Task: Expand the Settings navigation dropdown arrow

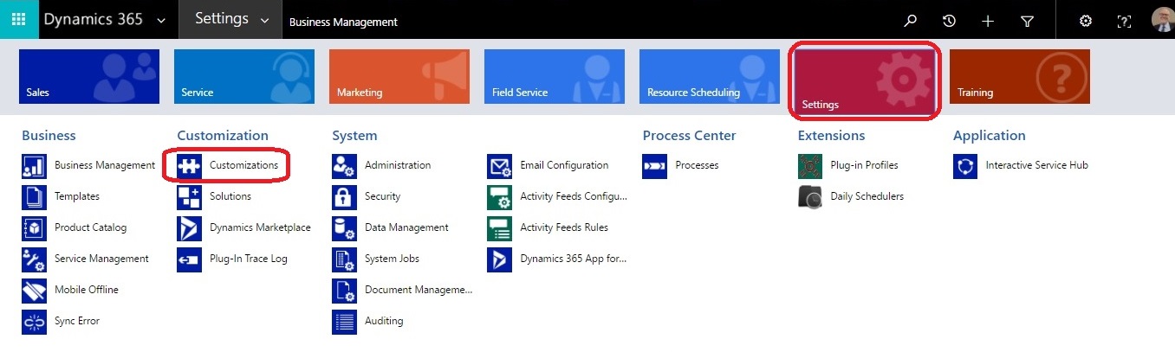Action: [264, 21]
